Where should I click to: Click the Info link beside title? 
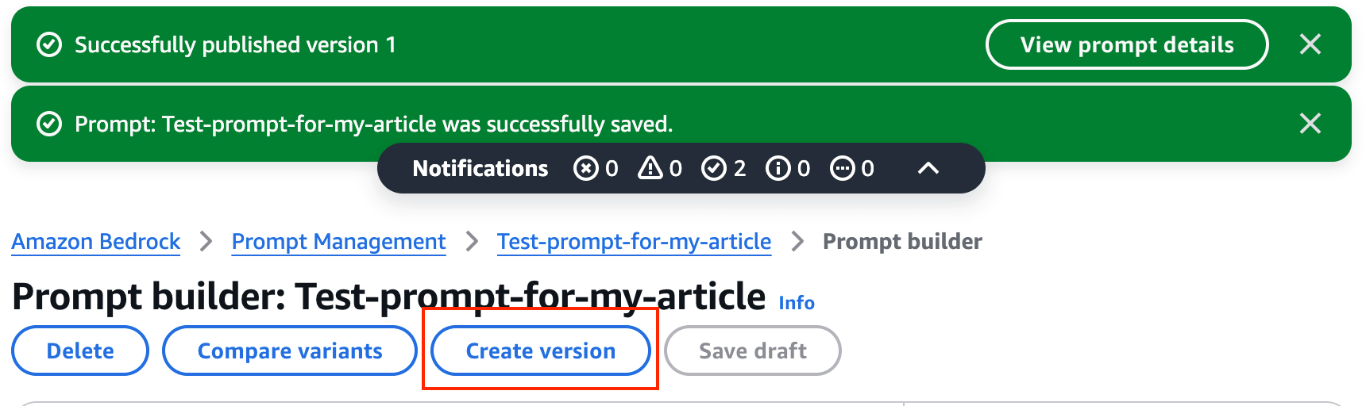coord(797,303)
